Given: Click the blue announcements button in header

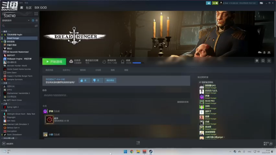Looking at the screenshot, I should pyautogui.click(x=208, y=3).
